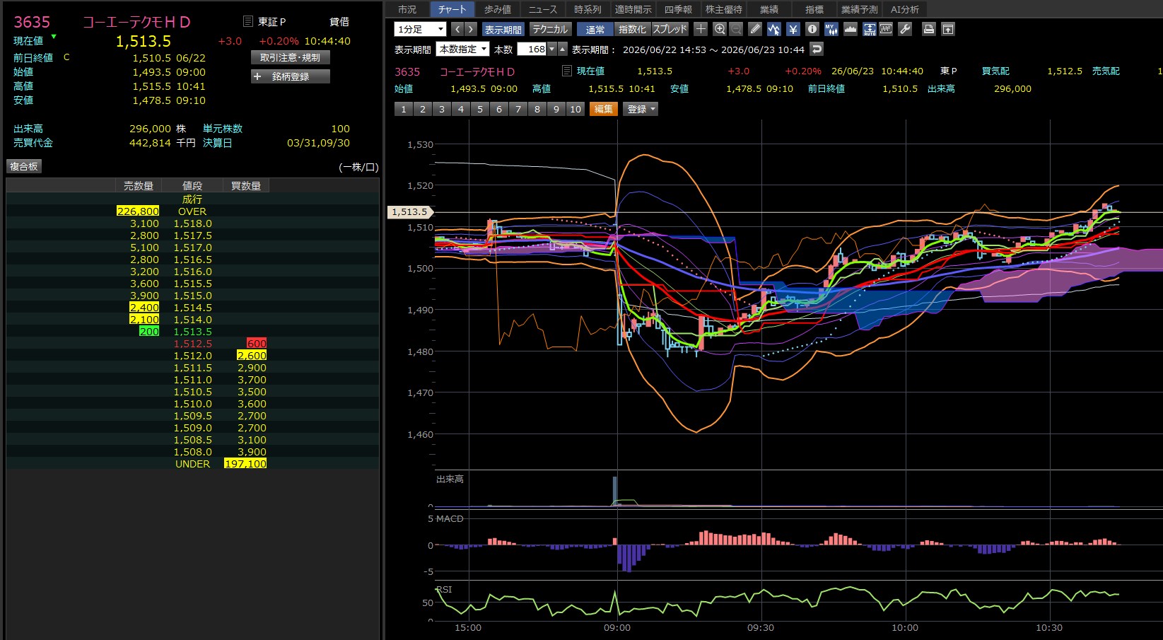Screen dimensions: 1163x640
Task: Go to the next chart period arrow
Action: [471, 29]
